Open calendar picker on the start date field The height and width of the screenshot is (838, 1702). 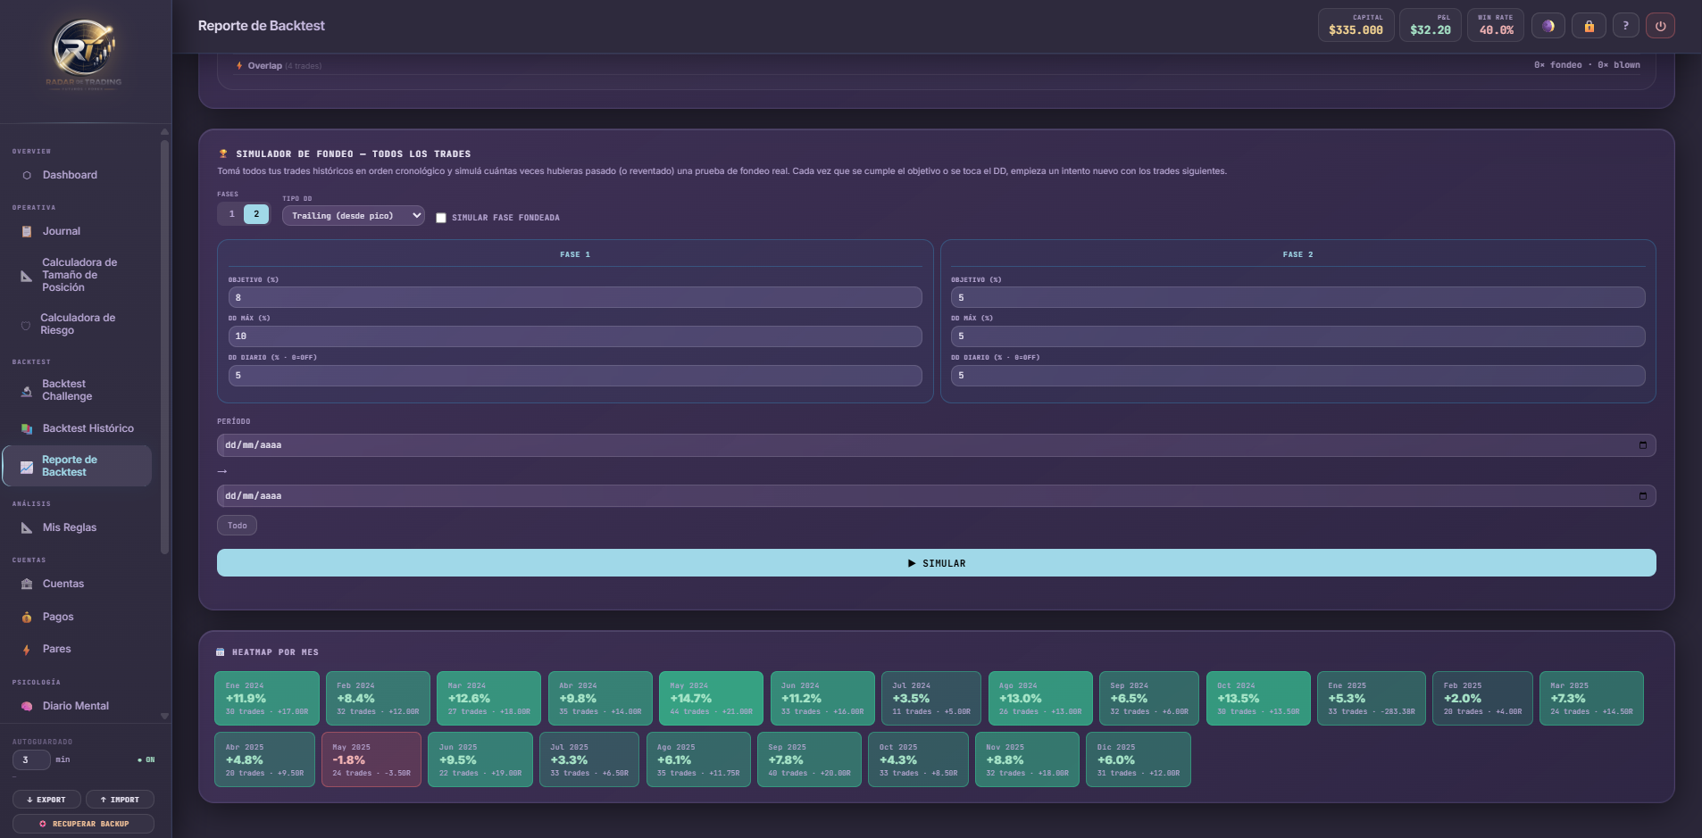(1643, 445)
